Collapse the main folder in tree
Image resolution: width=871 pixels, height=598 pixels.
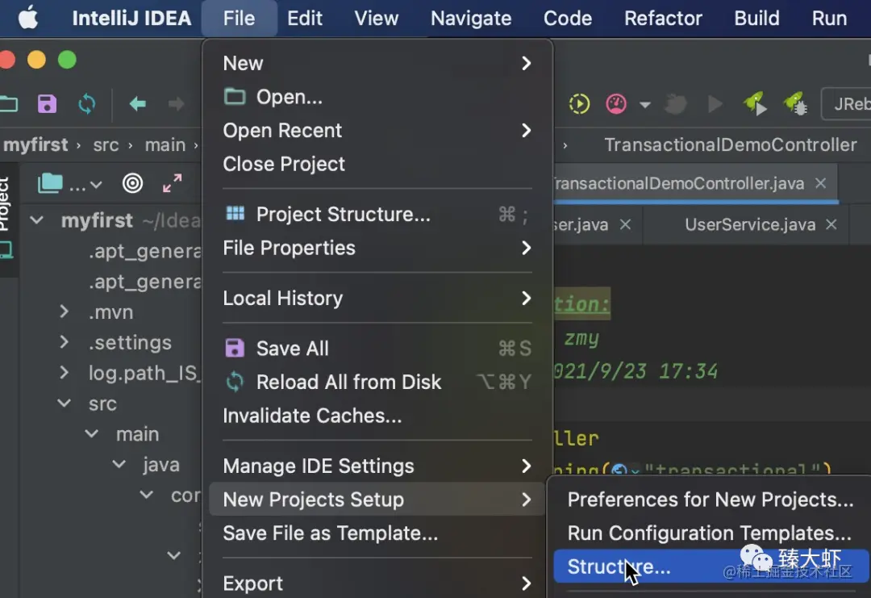click(92, 434)
